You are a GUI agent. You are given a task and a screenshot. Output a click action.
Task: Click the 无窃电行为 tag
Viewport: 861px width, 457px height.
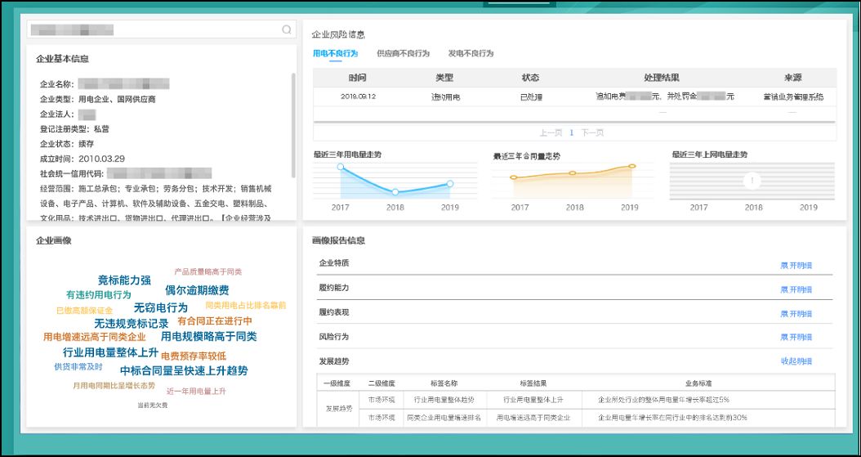pos(161,307)
